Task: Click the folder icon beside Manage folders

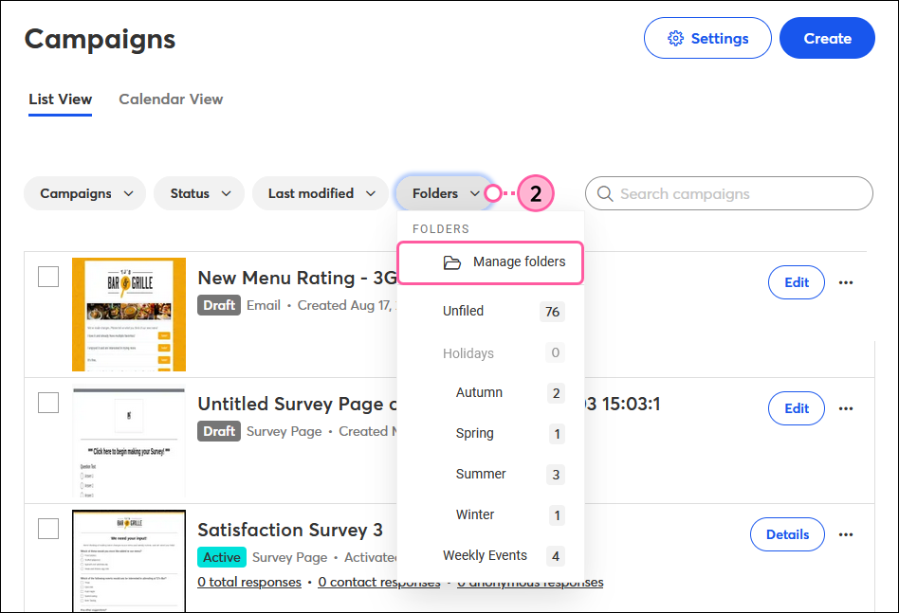Action: 451,262
